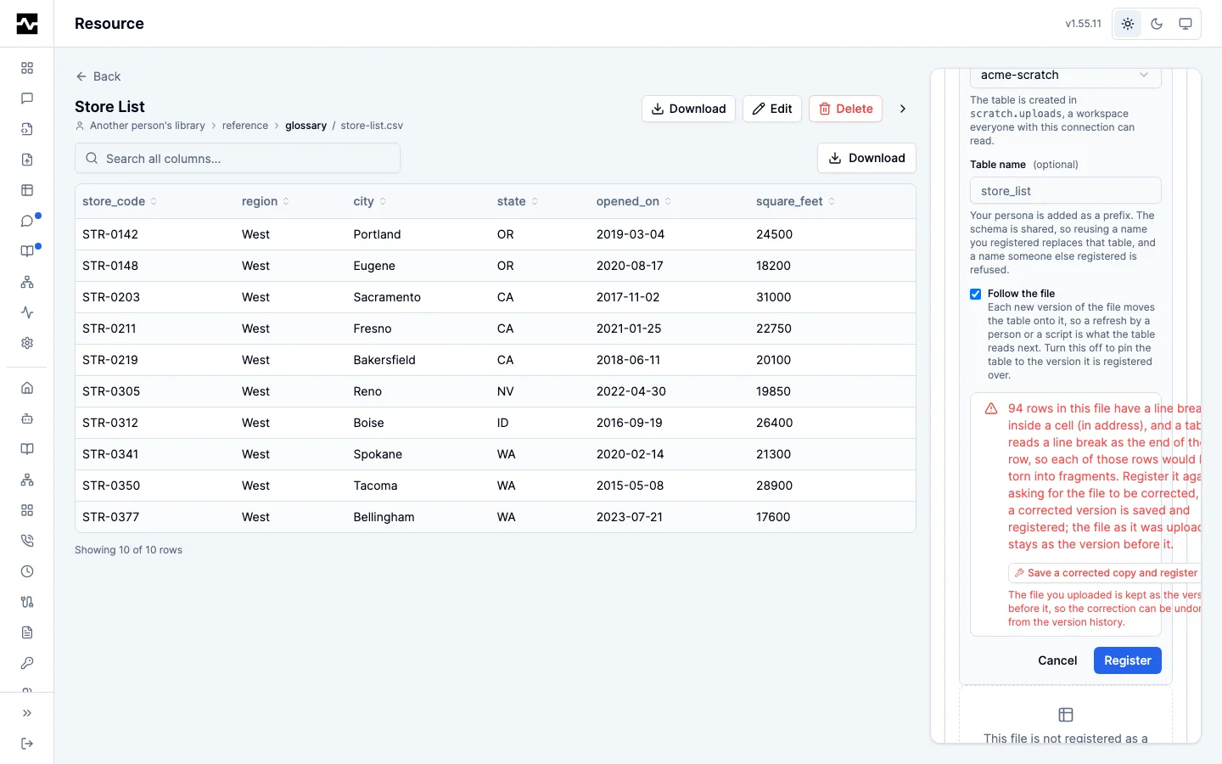1222x764 pixels.
Task: Select the Sacramento city cell
Action: coord(387,297)
